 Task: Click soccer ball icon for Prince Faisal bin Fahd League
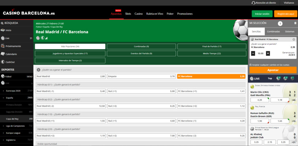pyautogui.click(x=252, y=129)
